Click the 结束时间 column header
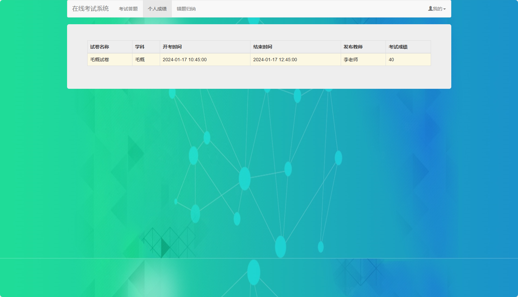The height and width of the screenshot is (297, 518). 263,47
